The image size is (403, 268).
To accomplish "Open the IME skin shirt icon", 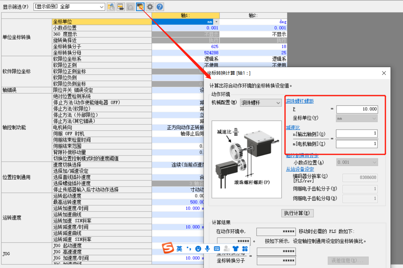I will click(236, 249).
